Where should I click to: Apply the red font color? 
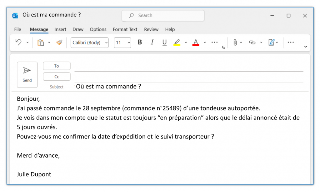(196, 43)
